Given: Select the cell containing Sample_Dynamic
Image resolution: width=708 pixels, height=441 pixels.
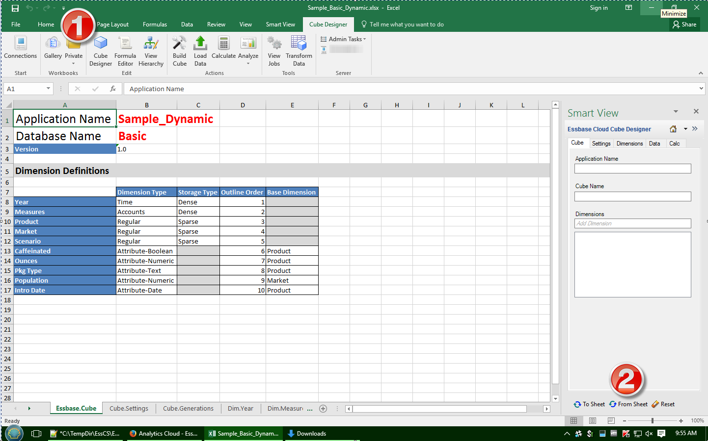Looking at the screenshot, I should pyautogui.click(x=146, y=119).
